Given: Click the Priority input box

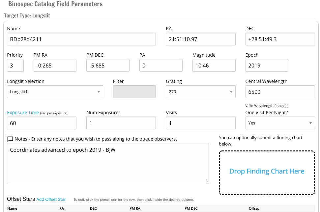Looking at the screenshot, I should pyautogui.click(x=15, y=66).
